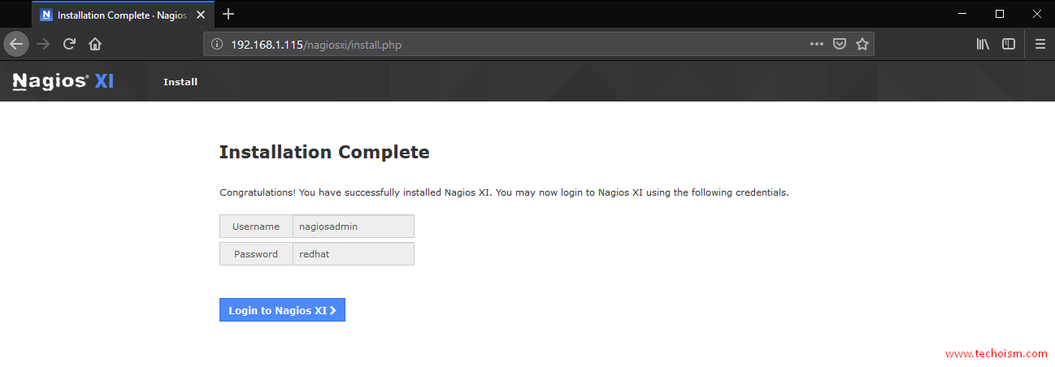Click the Password label cell

[256, 254]
